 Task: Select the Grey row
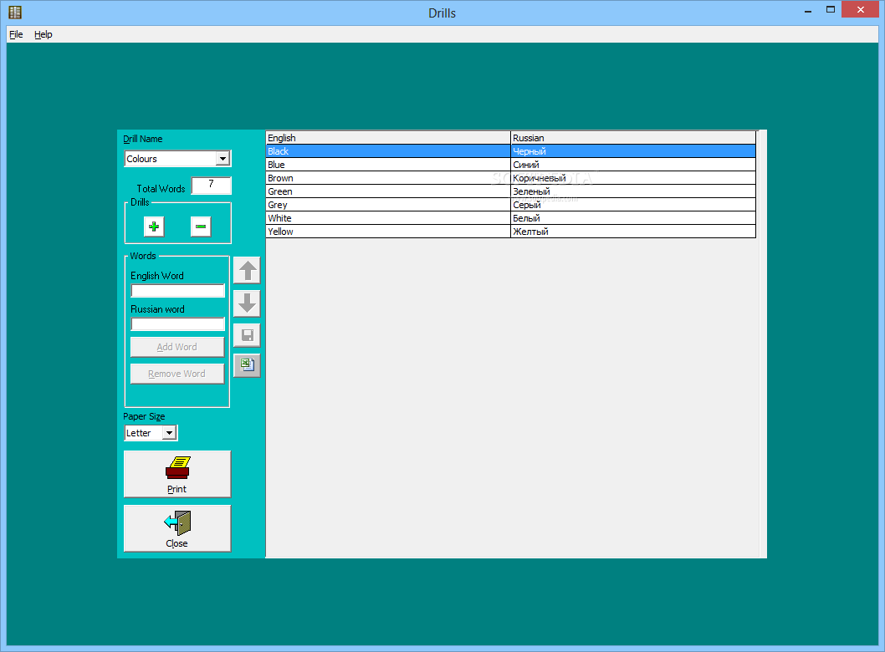pos(511,205)
